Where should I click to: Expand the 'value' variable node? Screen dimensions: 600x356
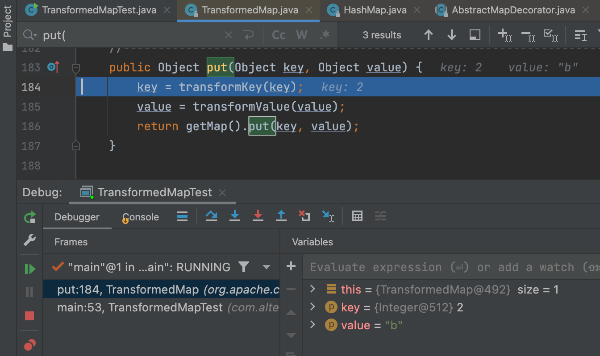[x=313, y=325]
